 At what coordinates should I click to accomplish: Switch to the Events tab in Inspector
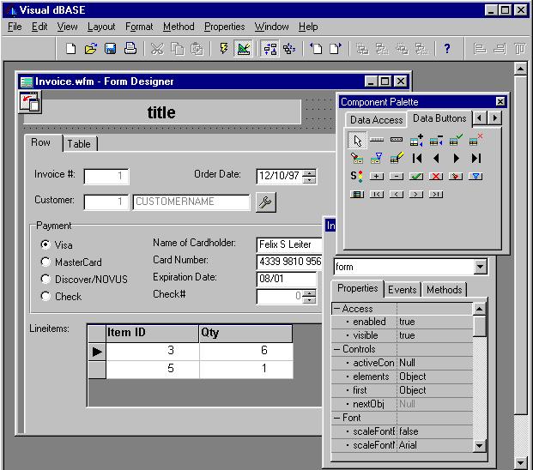pos(403,290)
